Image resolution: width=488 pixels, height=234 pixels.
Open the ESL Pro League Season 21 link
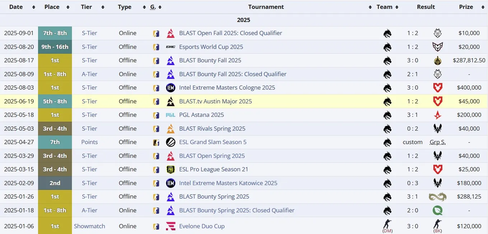[x=213, y=169]
